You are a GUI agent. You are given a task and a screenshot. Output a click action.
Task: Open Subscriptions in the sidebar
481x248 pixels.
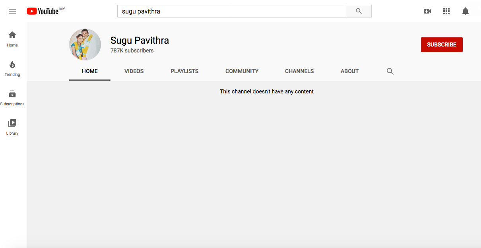12,98
